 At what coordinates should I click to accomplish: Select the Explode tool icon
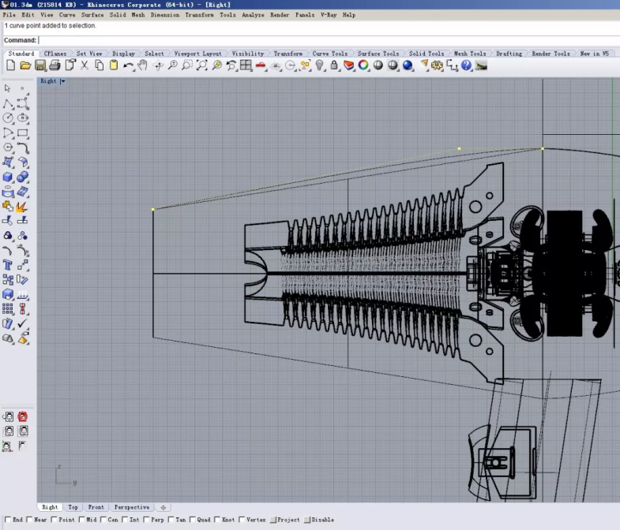23,206
